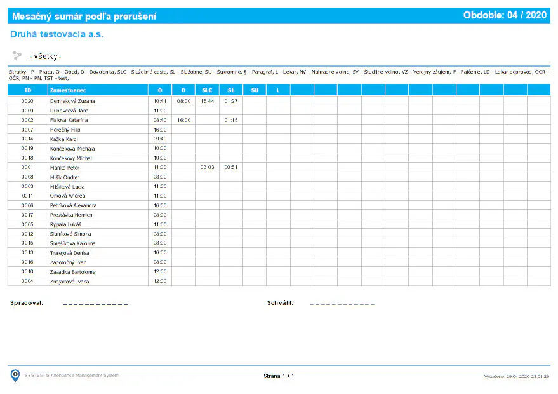558x394 pixels.
Task: Click the 'Schválil:' label
Action: point(281,303)
